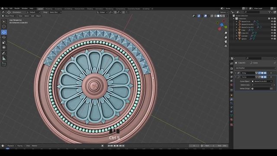The height and width of the screenshot is (156, 277).
Task: Open the Object properties tab
Action: 232,95
